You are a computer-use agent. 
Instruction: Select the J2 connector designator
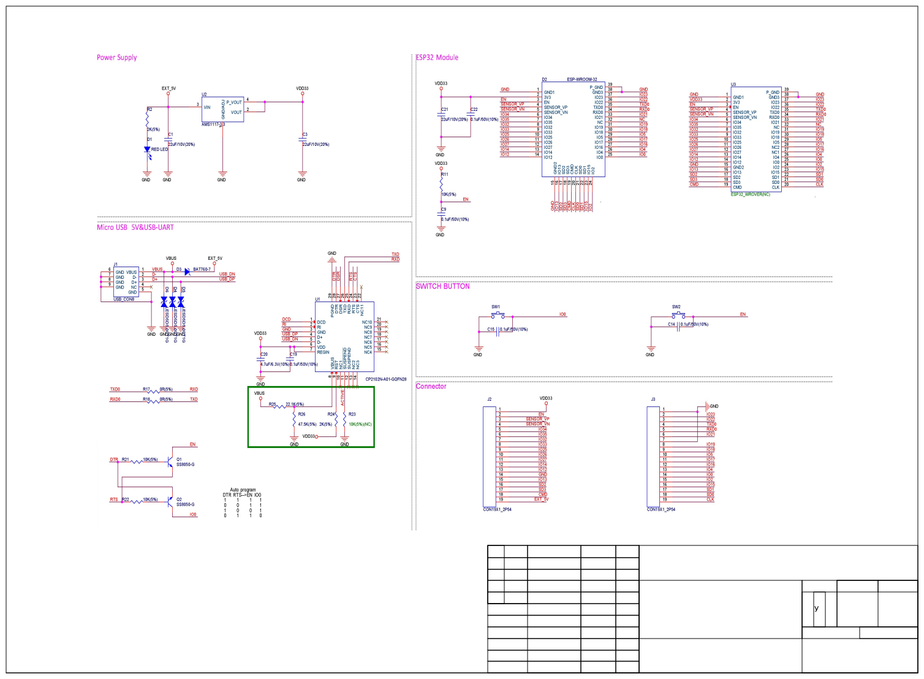tap(490, 399)
